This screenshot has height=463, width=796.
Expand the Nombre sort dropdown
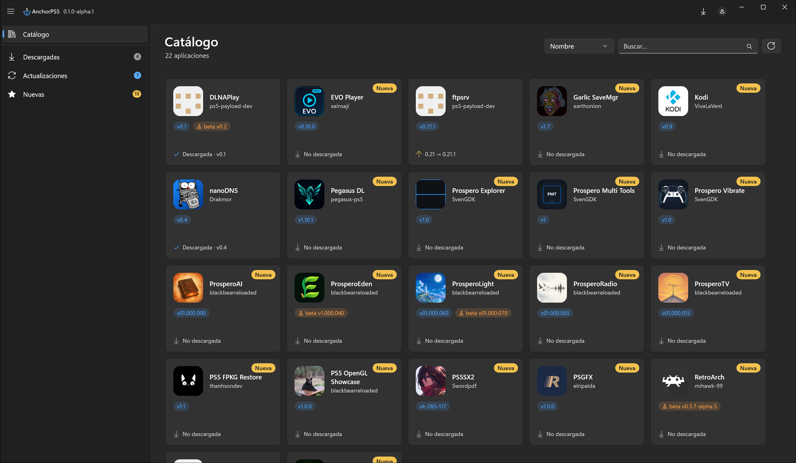[x=579, y=46]
